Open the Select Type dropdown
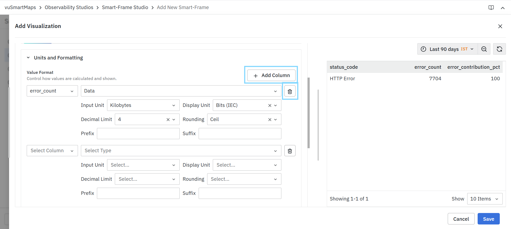511x229 pixels. [x=181, y=151]
